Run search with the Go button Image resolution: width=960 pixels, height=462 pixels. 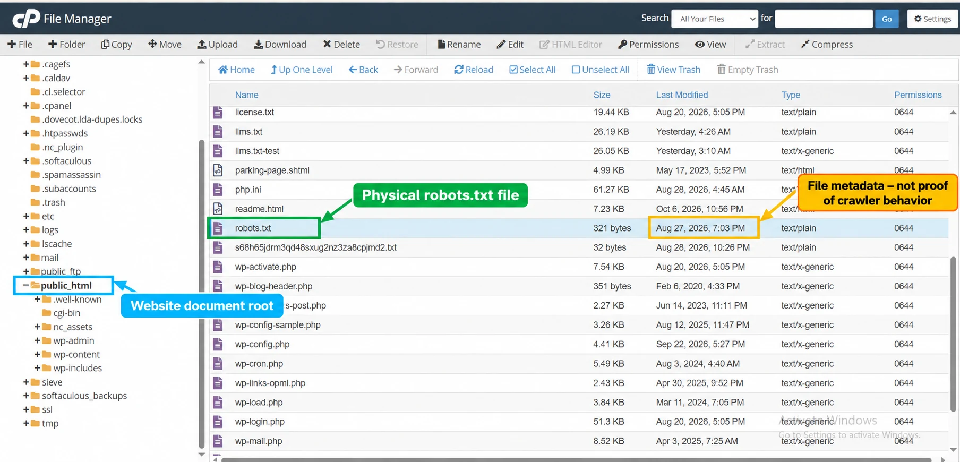click(887, 19)
